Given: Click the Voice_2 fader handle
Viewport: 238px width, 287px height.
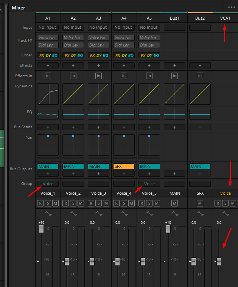Looking at the screenshot, I should [x=67, y=262].
